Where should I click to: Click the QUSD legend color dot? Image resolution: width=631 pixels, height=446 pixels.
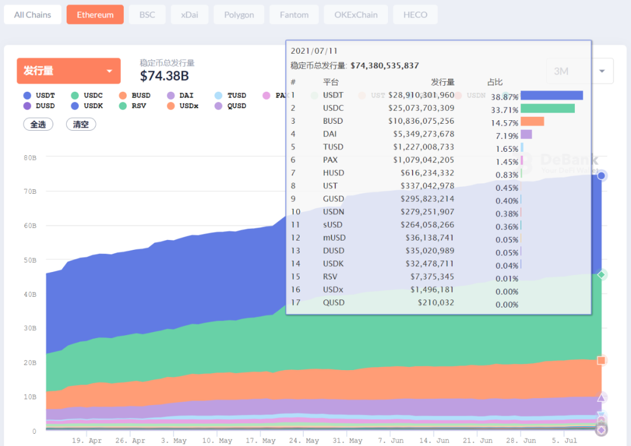click(219, 106)
